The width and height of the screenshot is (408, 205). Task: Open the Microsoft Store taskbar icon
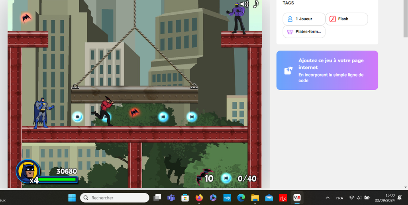pyautogui.click(x=185, y=198)
